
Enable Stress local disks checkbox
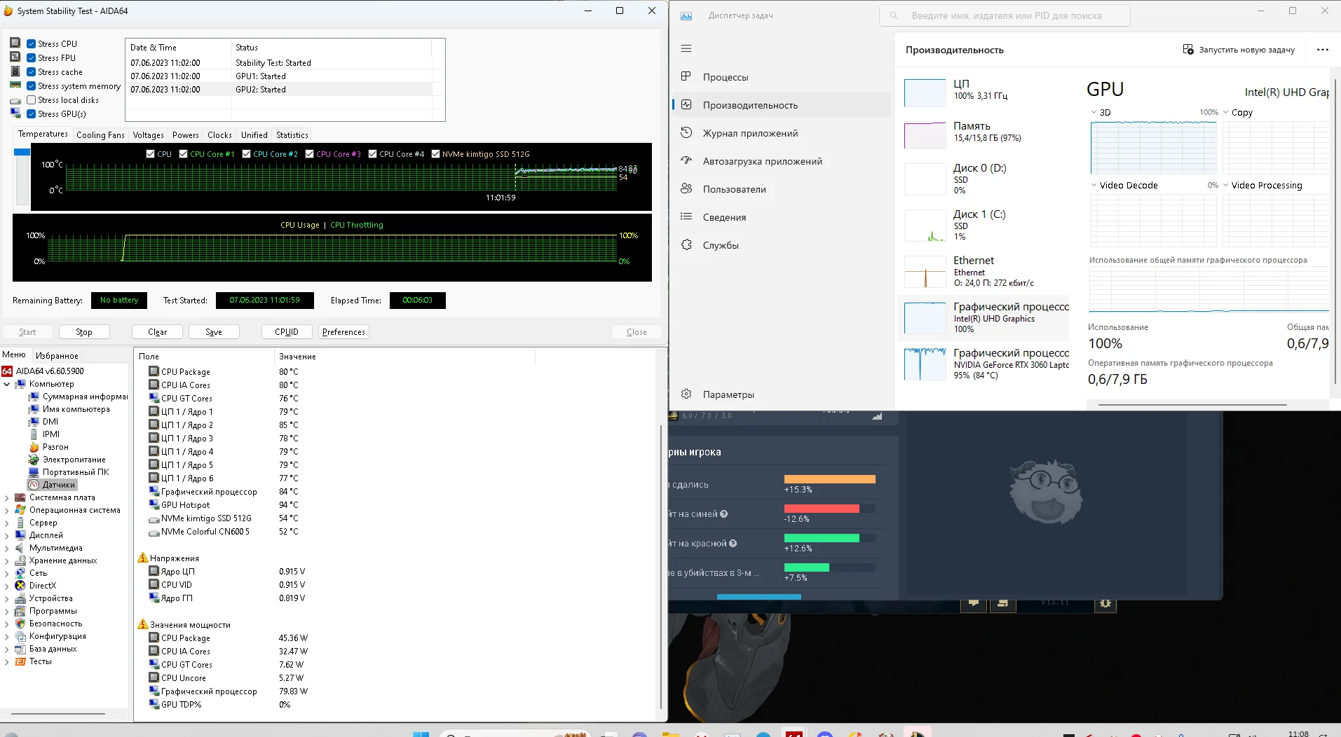pyautogui.click(x=32, y=100)
